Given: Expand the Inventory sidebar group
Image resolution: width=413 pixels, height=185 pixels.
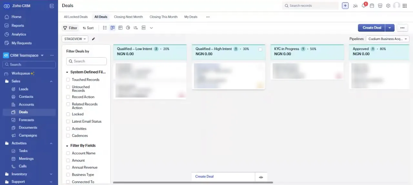Looking at the screenshot, I should 51,174.
